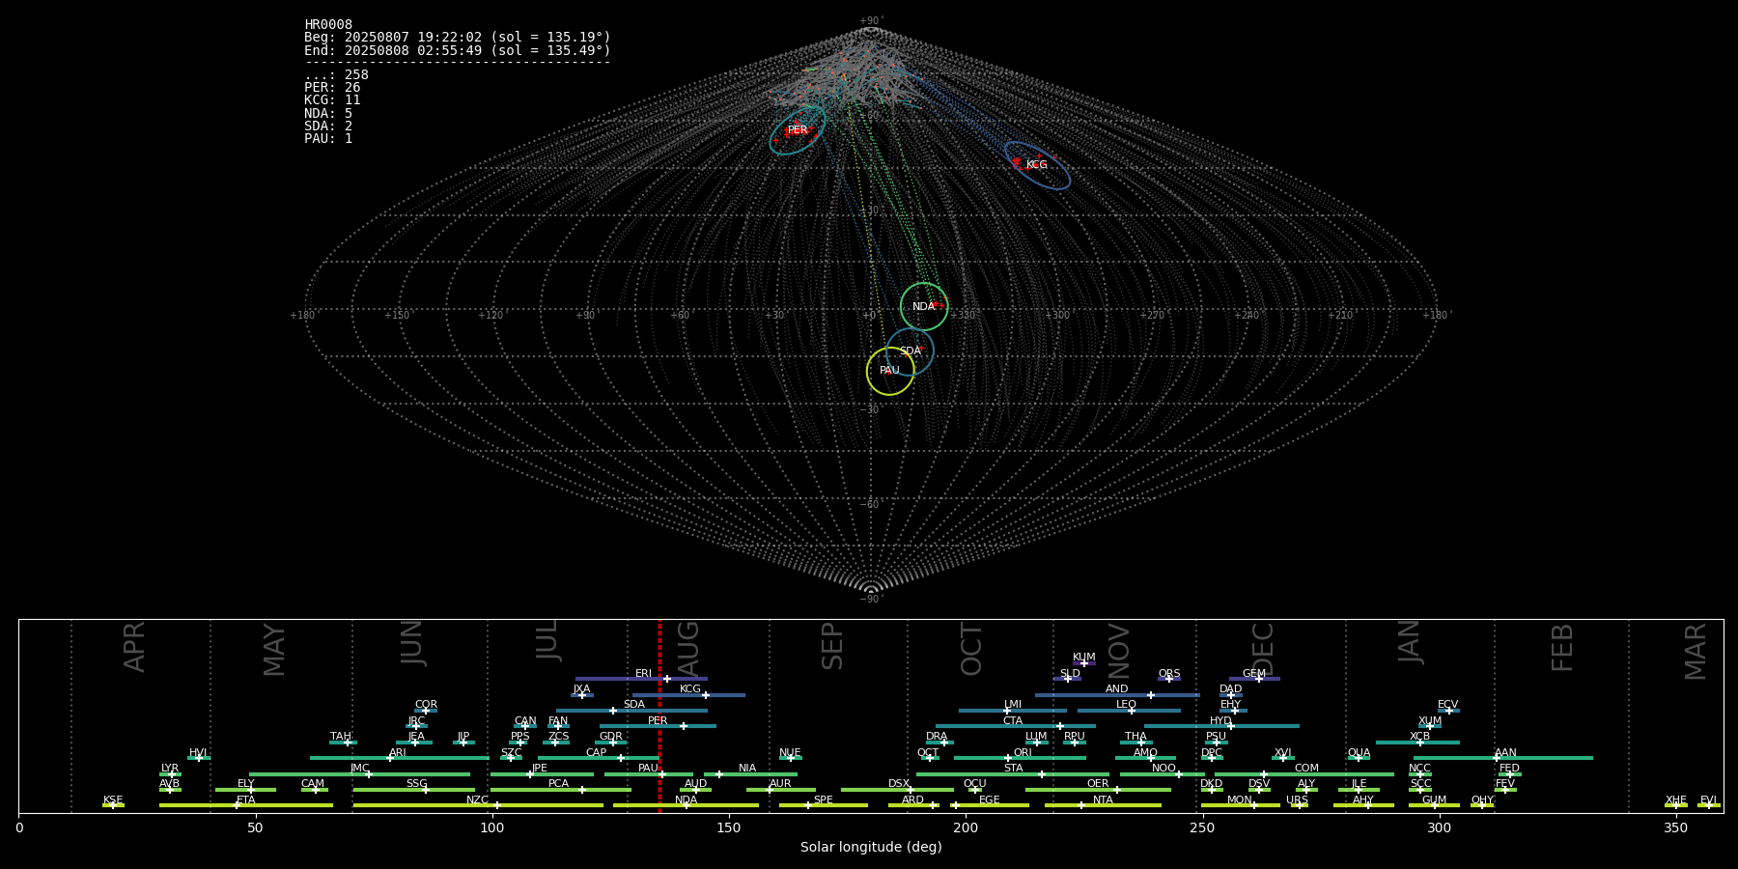Click the SLD shower label in the timeline
This screenshot has height=869, width=1738.
tap(1070, 674)
